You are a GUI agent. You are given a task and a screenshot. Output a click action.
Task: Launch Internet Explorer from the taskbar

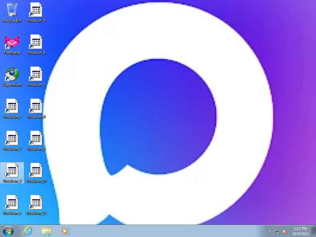coord(27,231)
